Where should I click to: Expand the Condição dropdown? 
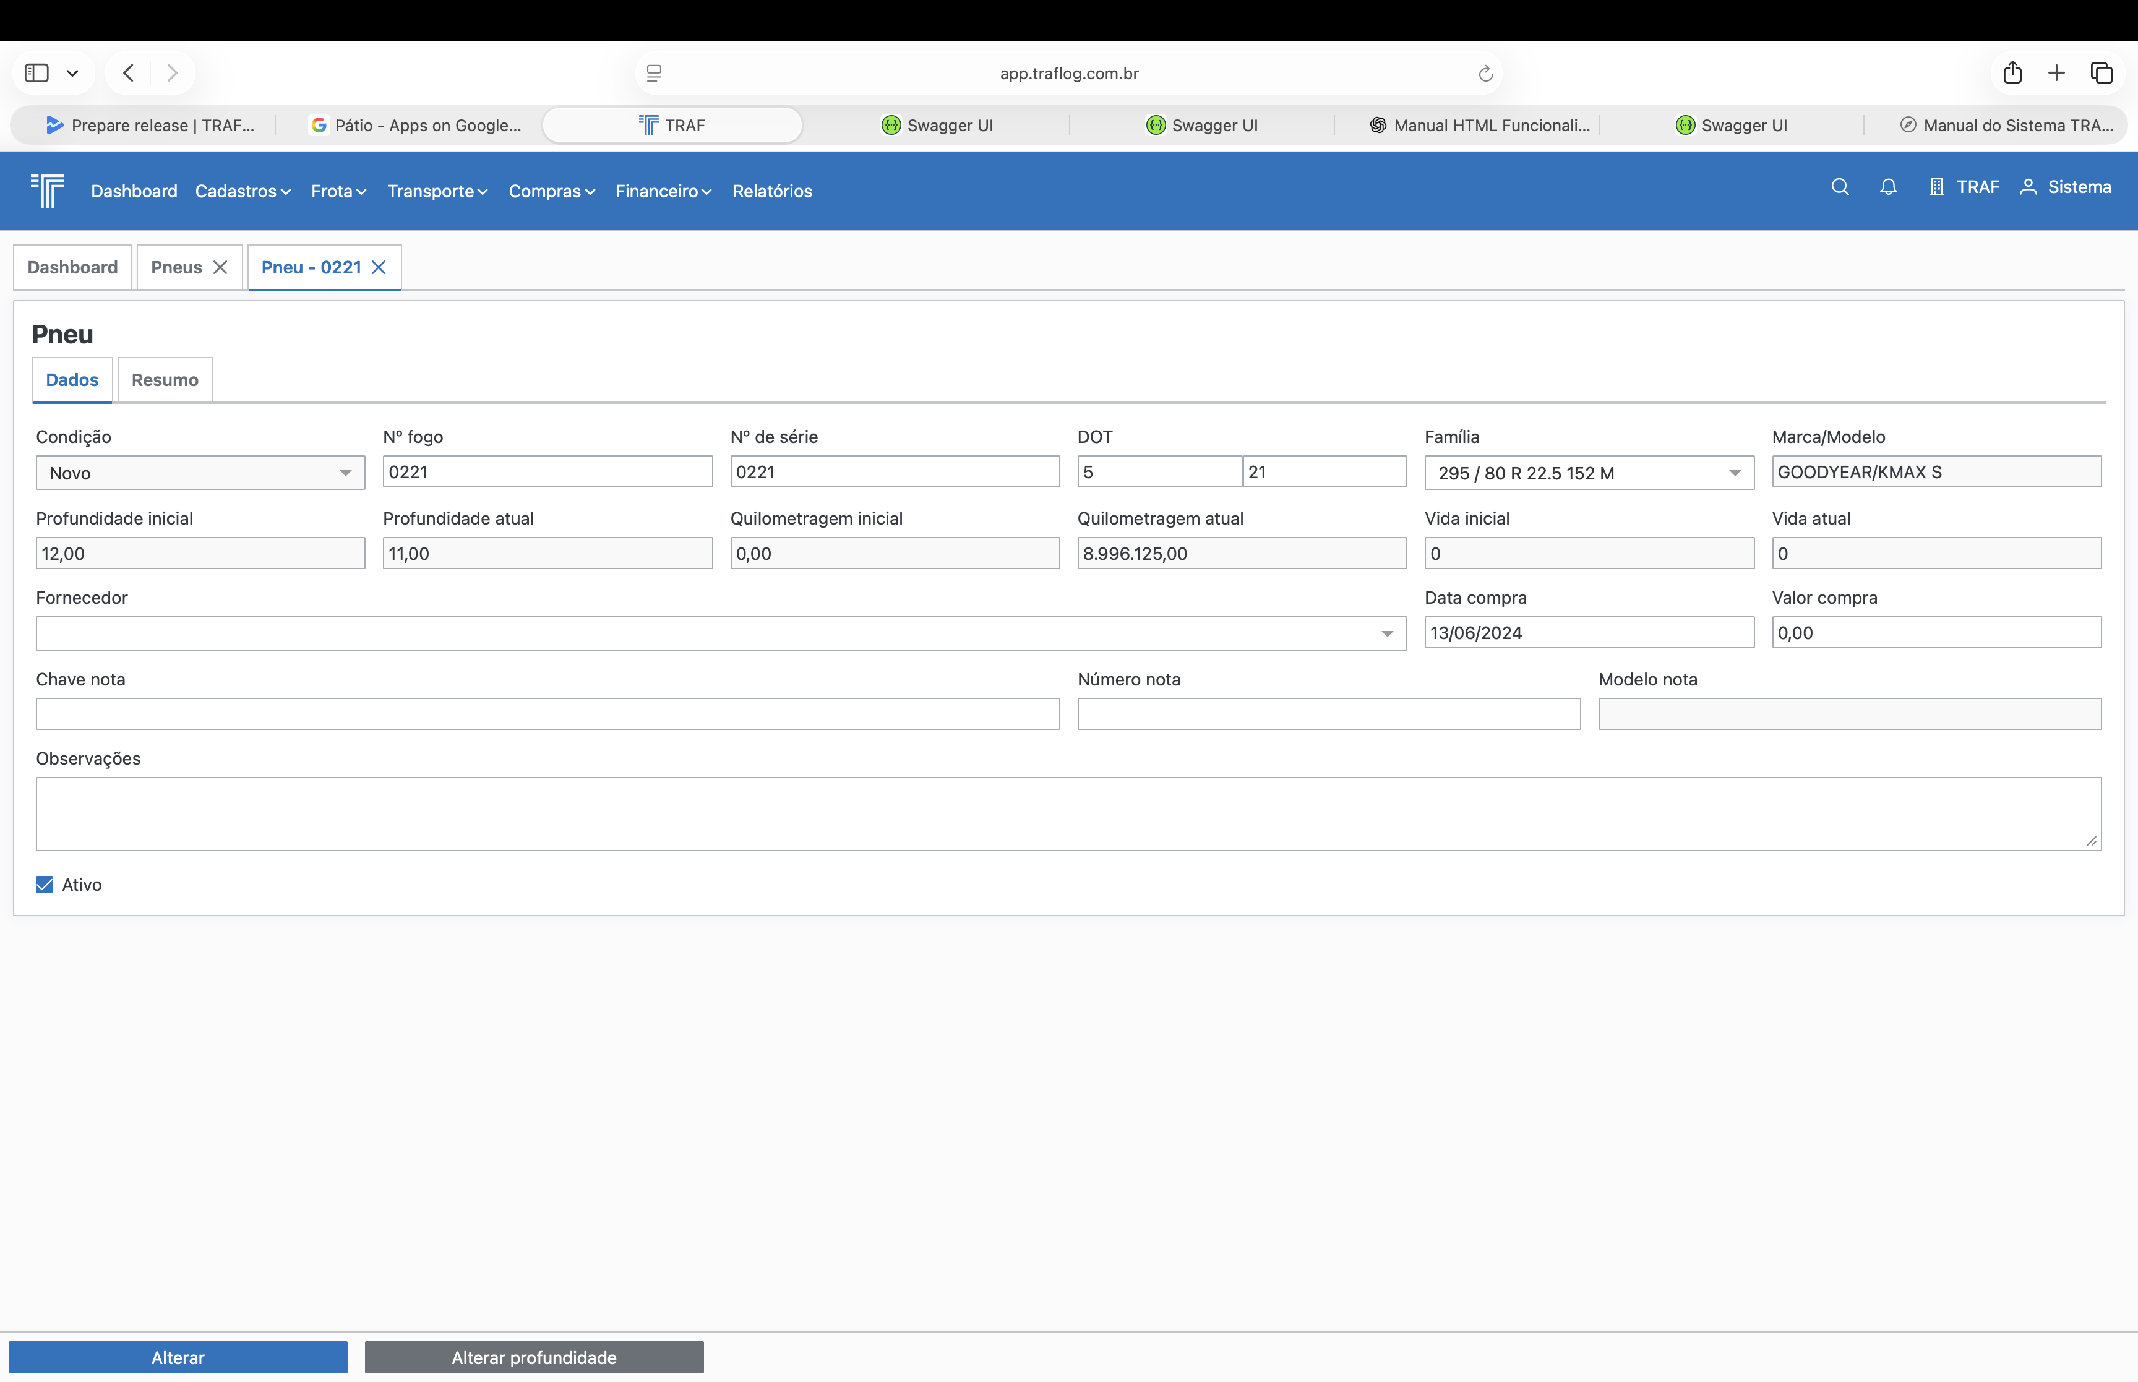pyautogui.click(x=345, y=473)
